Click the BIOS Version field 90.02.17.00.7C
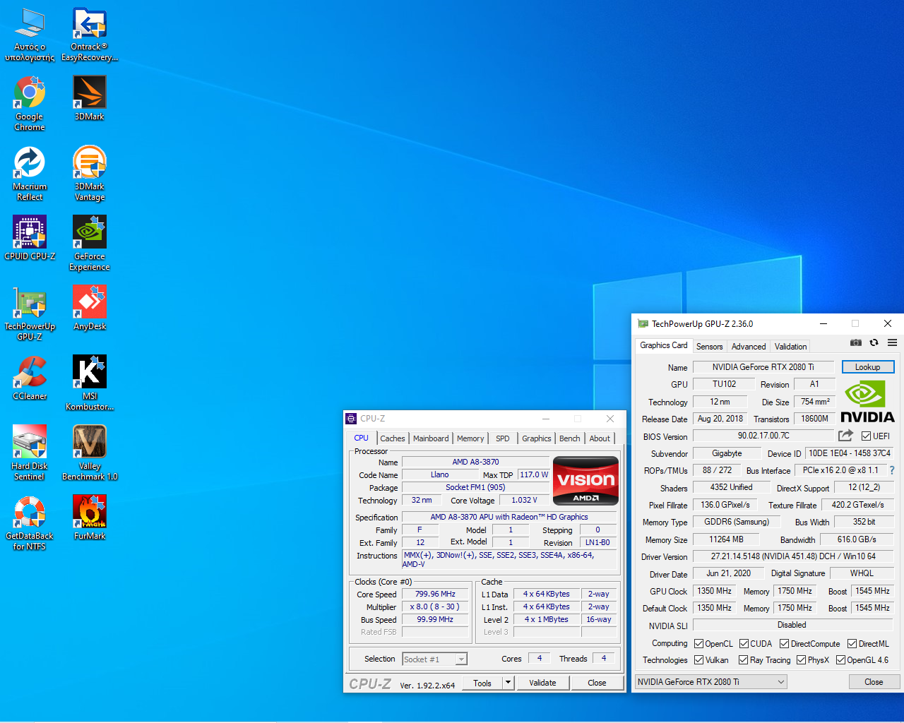Image resolution: width=904 pixels, height=723 pixels. click(763, 436)
